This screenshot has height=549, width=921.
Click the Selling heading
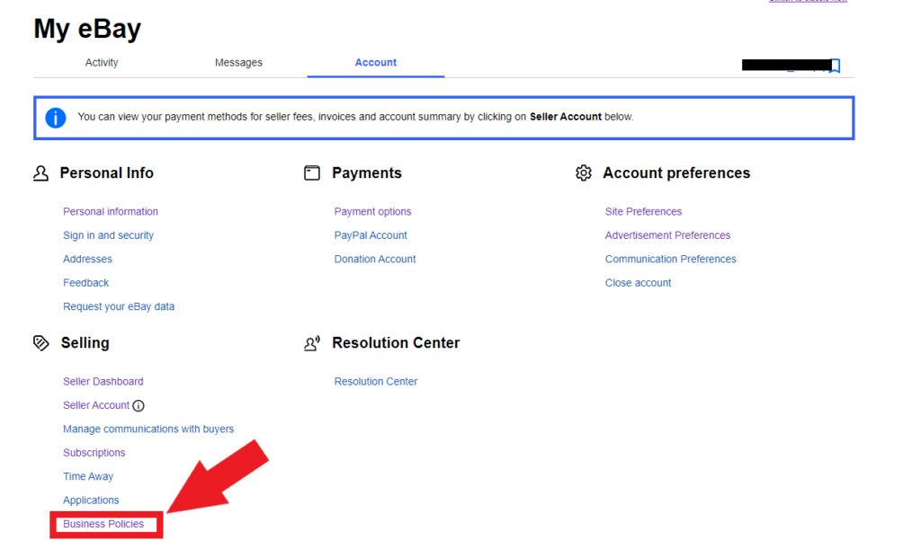pos(85,342)
